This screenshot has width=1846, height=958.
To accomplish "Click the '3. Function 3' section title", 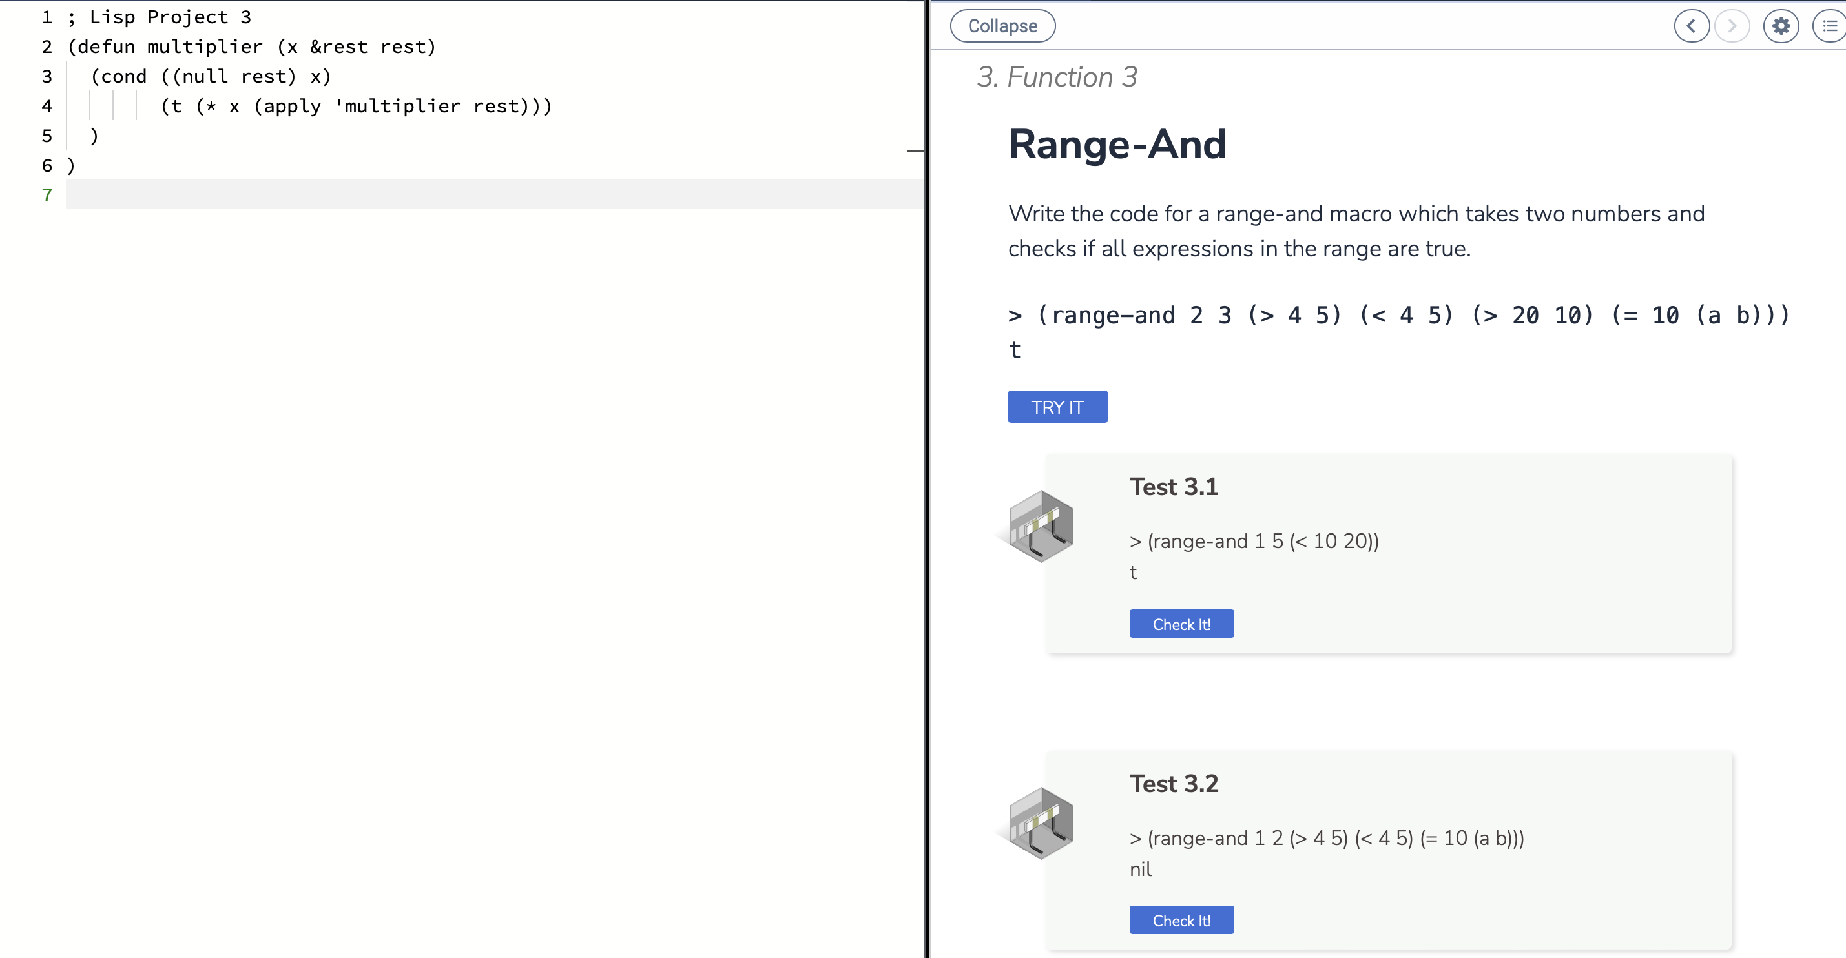I will 1057,77.
